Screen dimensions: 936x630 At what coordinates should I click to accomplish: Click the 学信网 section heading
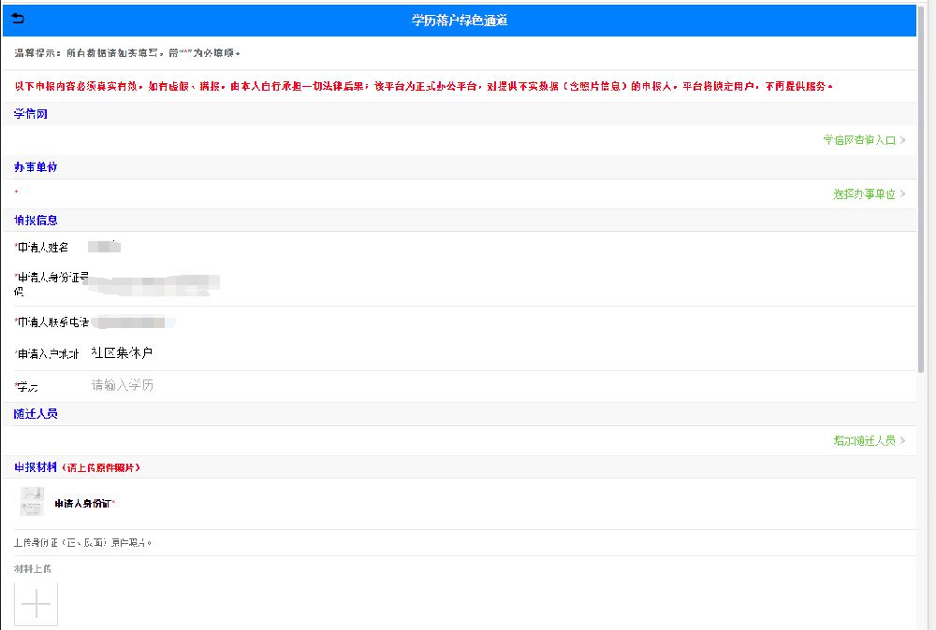pos(31,114)
